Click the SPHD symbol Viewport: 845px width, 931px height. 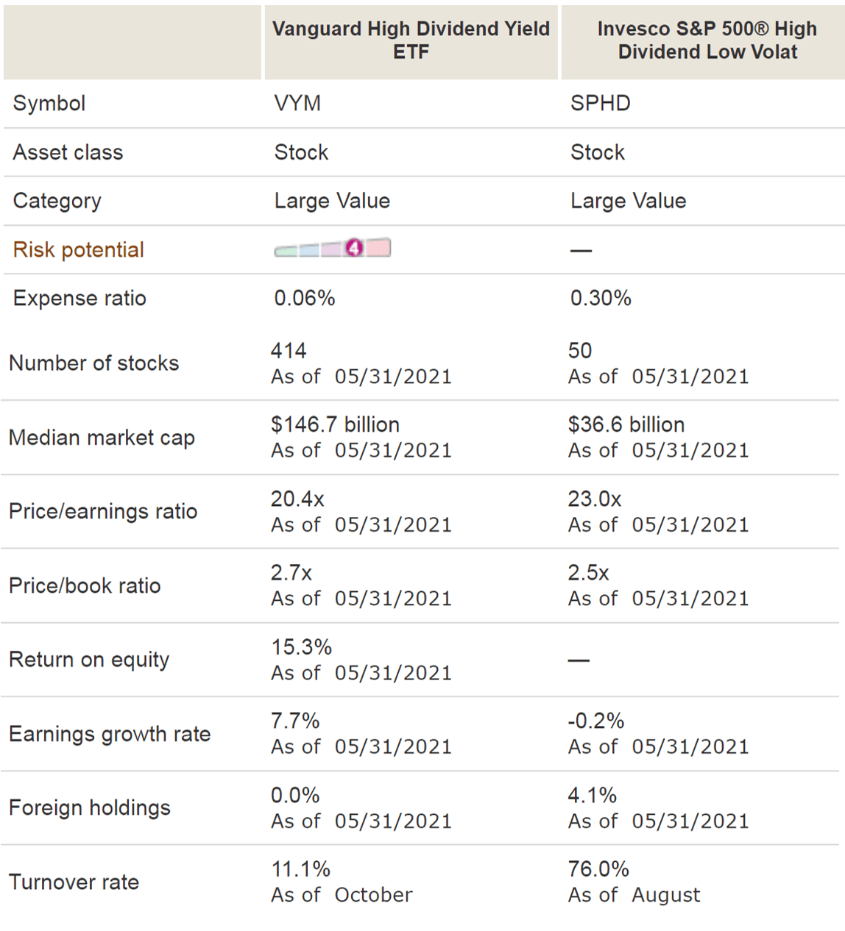pyautogui.click(x=601, y=103)
